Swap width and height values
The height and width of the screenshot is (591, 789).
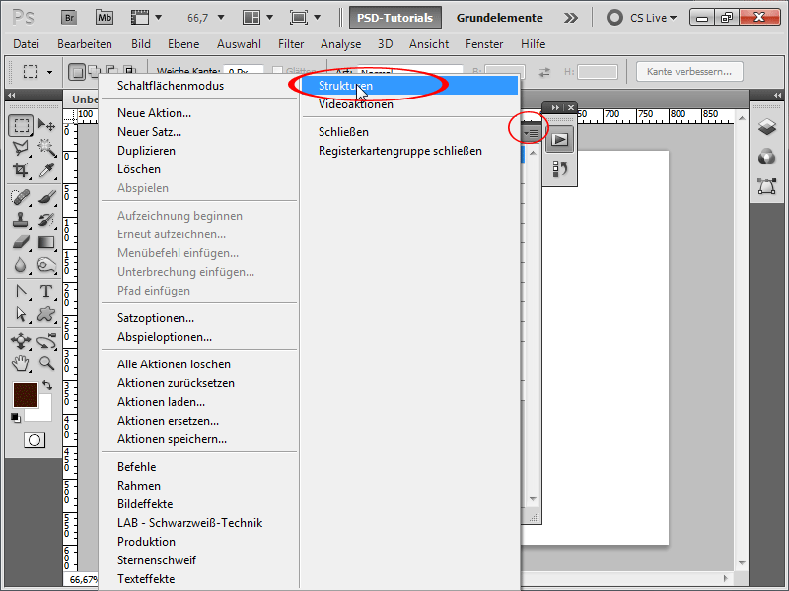(544, 72)
